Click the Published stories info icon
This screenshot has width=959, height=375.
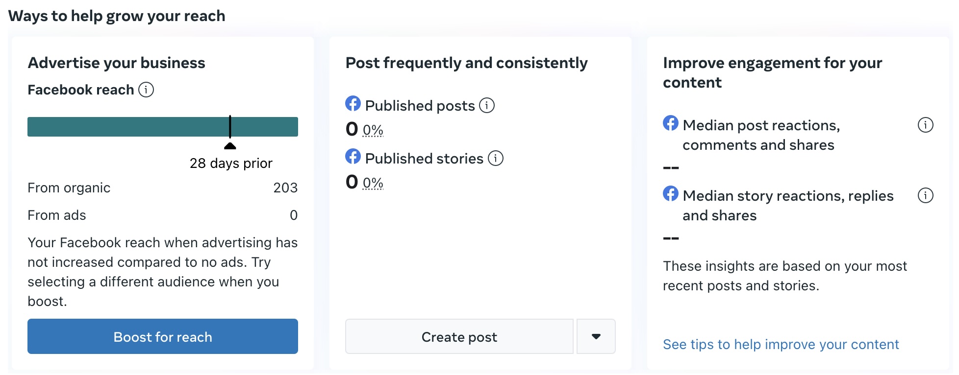click(496, 158)
